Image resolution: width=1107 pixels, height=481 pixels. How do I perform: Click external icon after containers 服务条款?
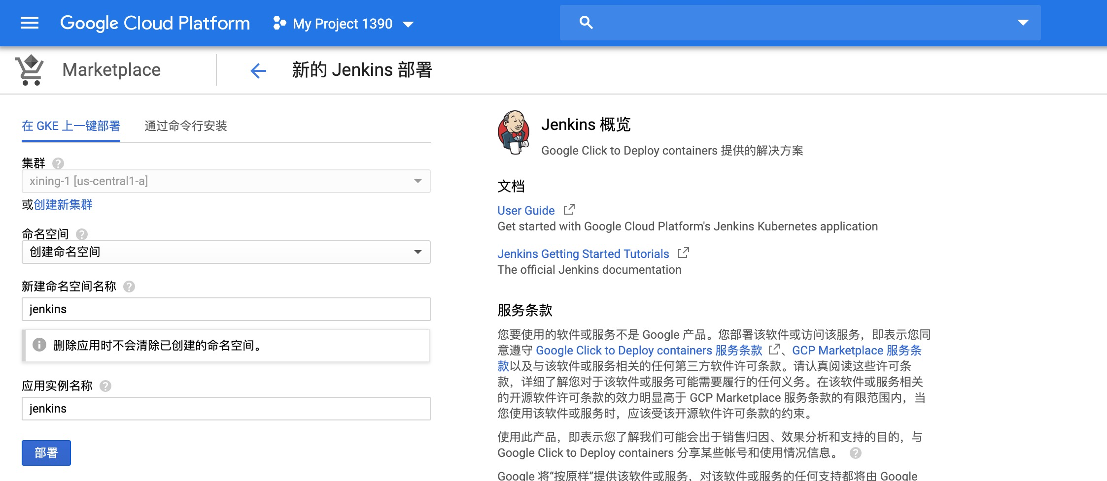[x=774, y=350]
